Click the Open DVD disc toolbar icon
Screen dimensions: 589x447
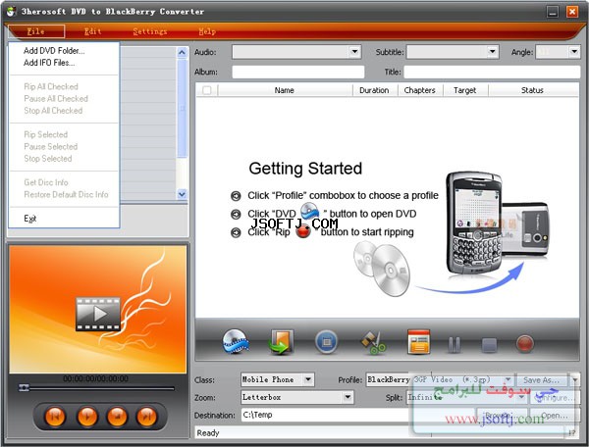pyautogui.click(x=236, y=342)
